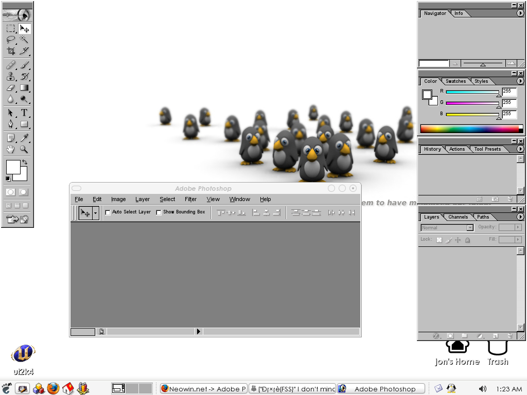Open the Opacity slider arrow
Viewport: 527px width, 395px height.
point(518,227)
